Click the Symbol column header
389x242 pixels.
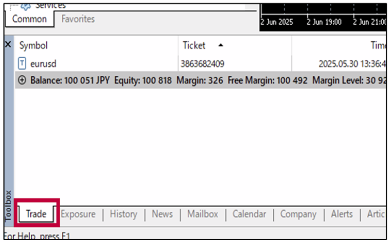pos(33,45)
